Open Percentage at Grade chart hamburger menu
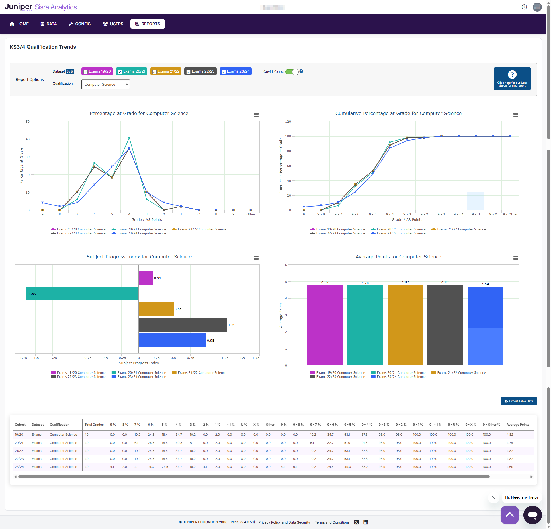 pyautogui.click(x=256, y=115)
